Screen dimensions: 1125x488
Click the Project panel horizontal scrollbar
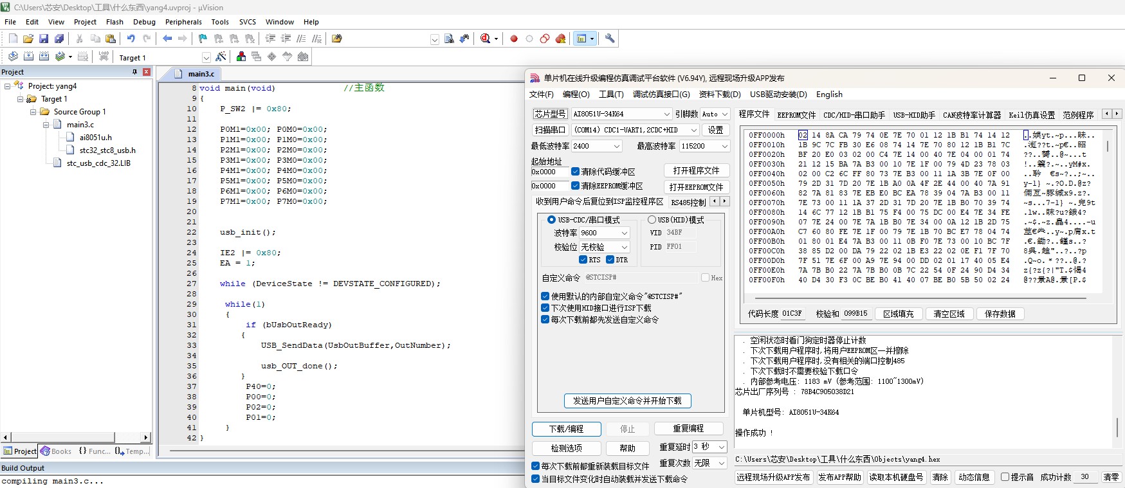(x=76, y=438)
